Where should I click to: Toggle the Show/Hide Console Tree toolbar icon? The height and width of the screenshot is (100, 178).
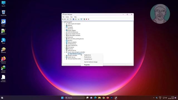tap(68, 19)
